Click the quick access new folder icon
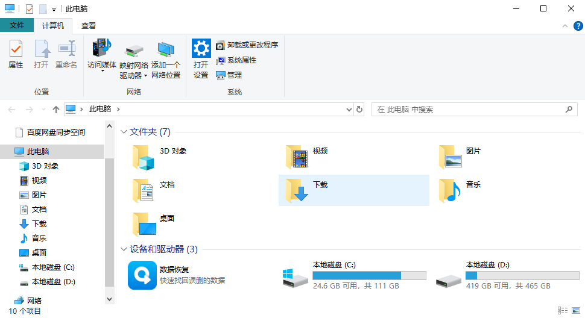Viewport: 585px width, 318px height. click(x=43, y=9)
